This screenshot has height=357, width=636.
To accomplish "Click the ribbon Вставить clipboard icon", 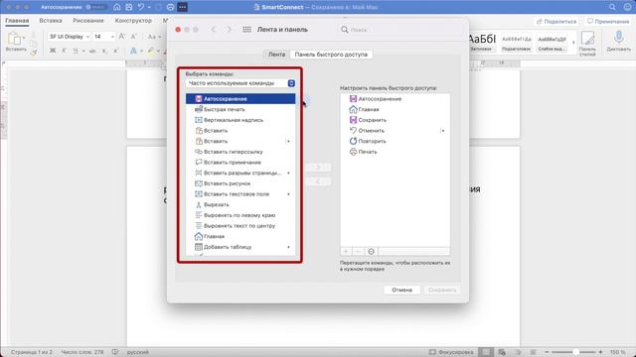I will 15,39.
